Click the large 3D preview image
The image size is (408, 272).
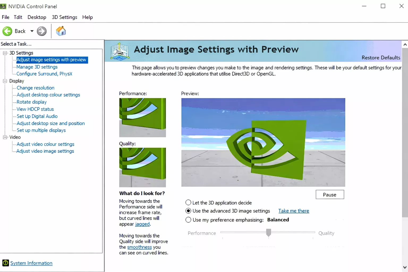tap(263, 142)
